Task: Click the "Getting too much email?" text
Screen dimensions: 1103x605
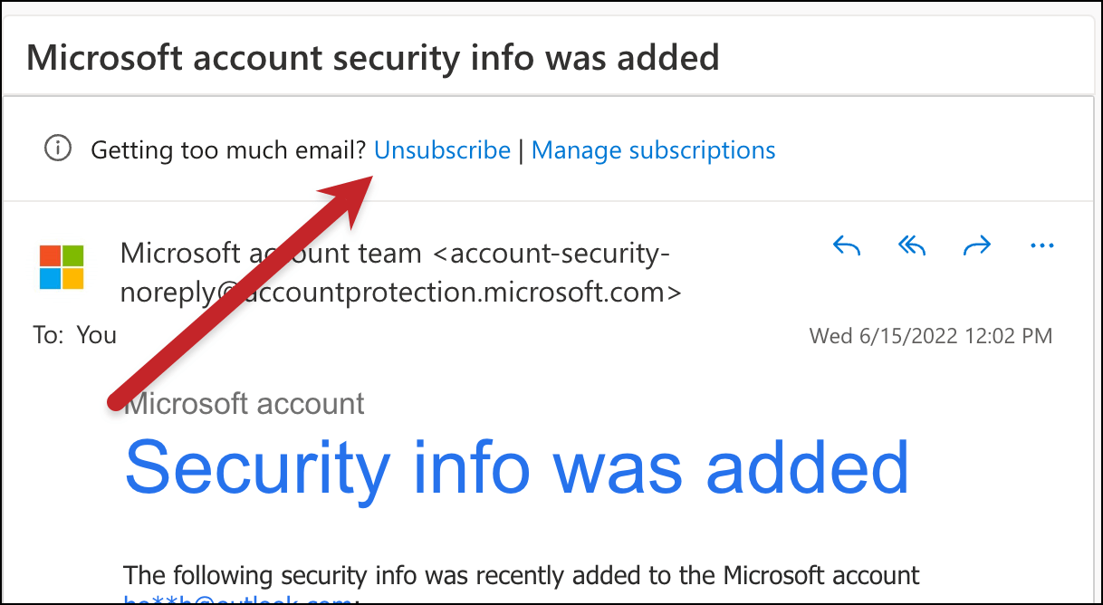Action: [229, 150]
